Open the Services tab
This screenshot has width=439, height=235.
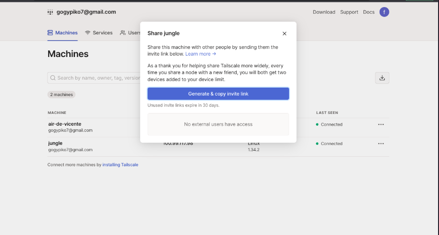[102, 33]
